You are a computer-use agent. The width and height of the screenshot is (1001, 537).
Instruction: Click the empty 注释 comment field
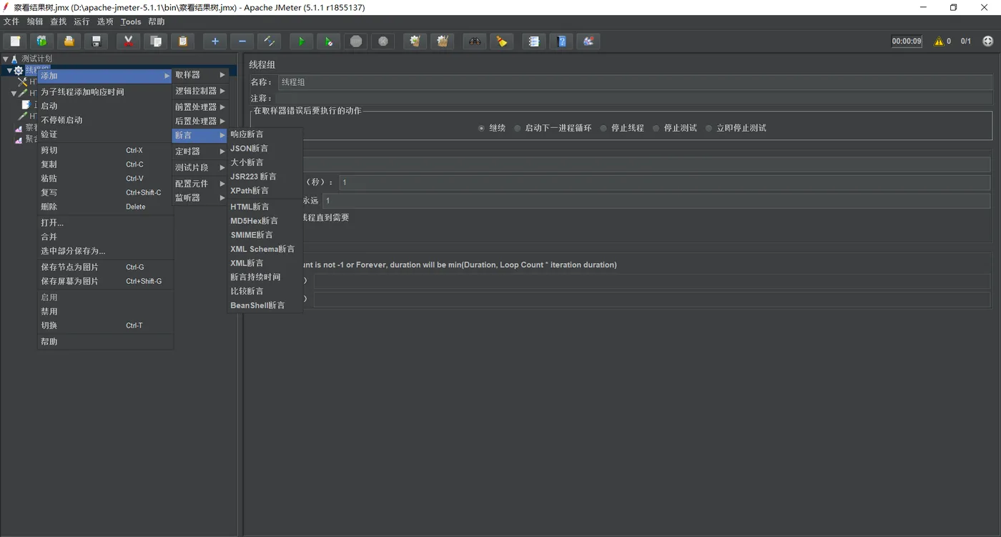pyautogui.click(x=634, y=98)
